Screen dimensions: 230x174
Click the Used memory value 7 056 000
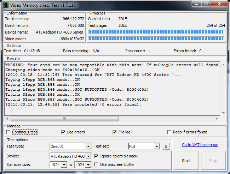coord(75,25)
